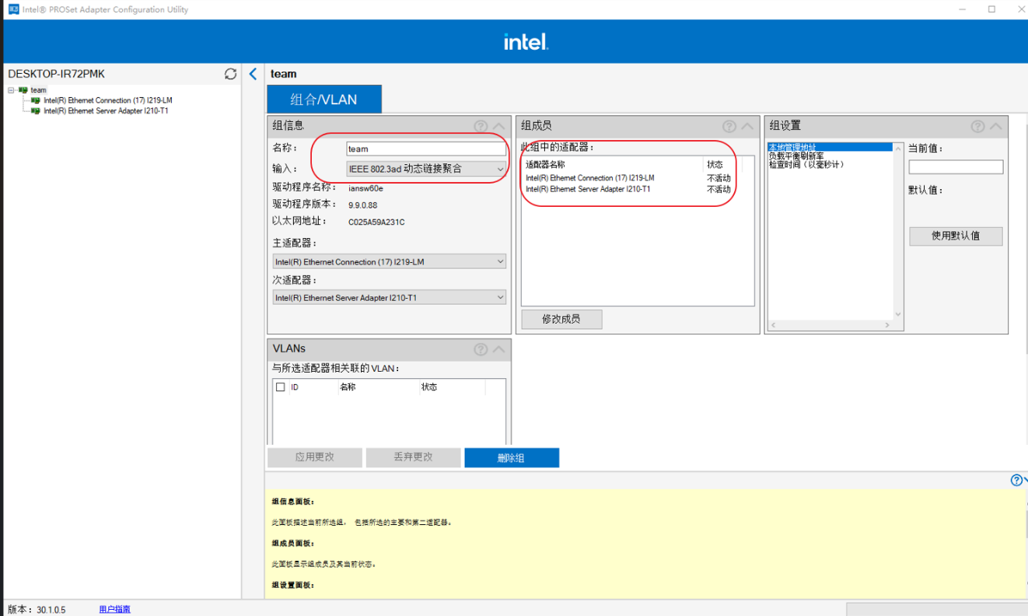Click the 当前值 input field
Screen dimensions: 1028x616
(x=956, y=167)
